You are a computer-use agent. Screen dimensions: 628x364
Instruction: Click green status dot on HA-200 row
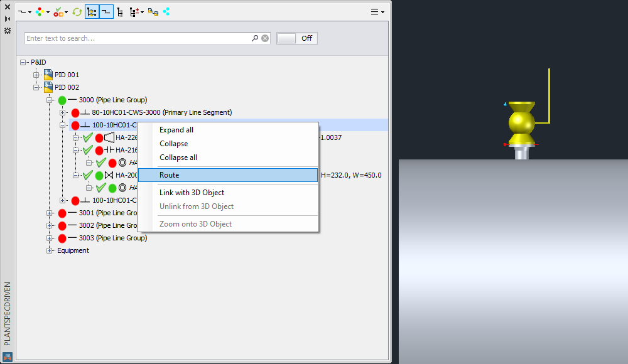[99, 175]
